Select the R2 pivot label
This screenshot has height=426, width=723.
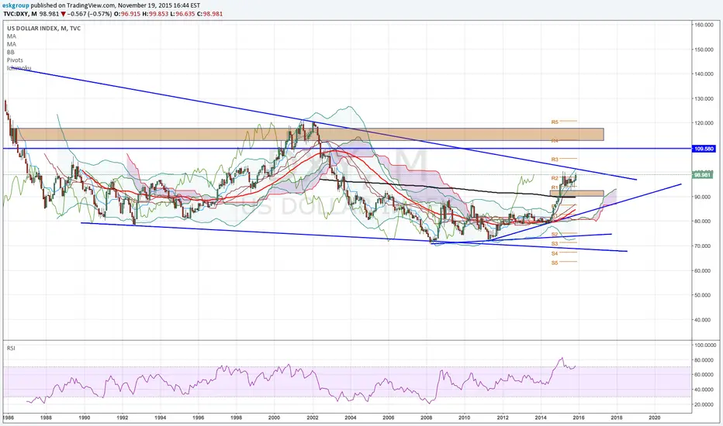(x=555, y=178)
